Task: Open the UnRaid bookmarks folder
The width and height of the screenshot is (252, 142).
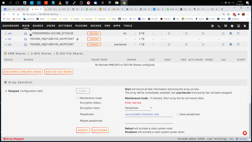Action: [x=75, y=19]
